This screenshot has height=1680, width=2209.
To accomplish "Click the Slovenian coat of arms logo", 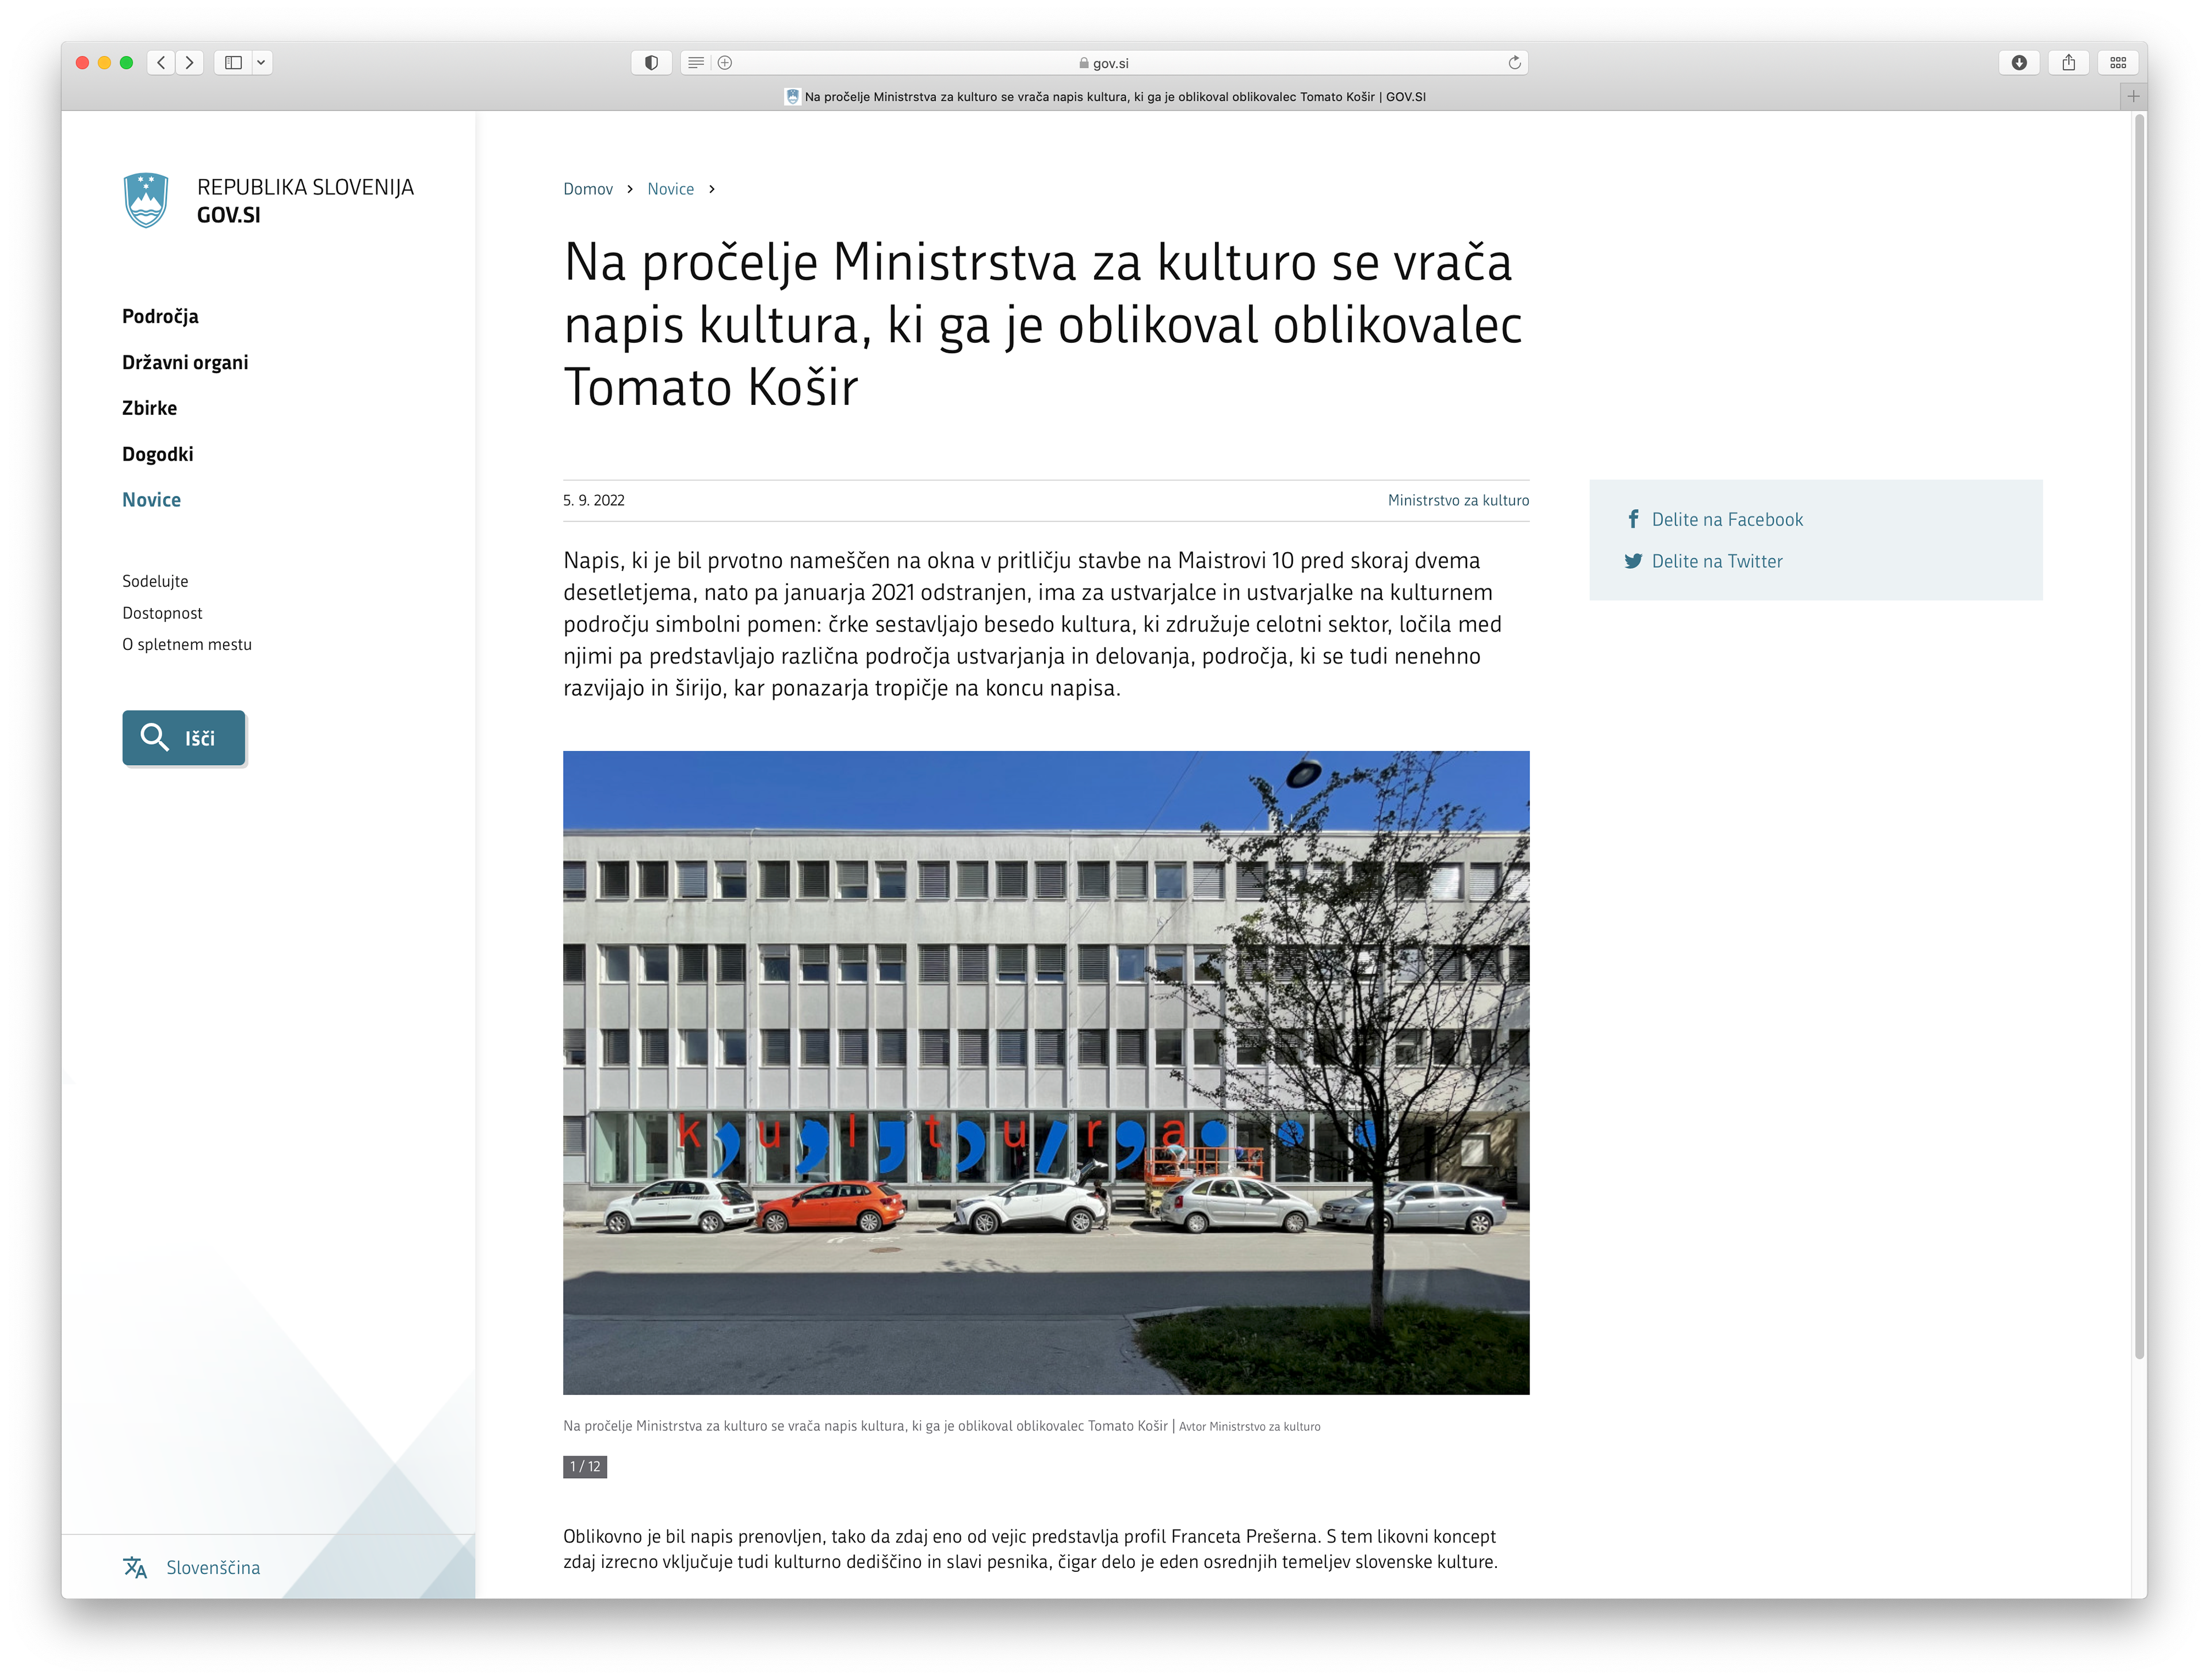I will [146, 200].
